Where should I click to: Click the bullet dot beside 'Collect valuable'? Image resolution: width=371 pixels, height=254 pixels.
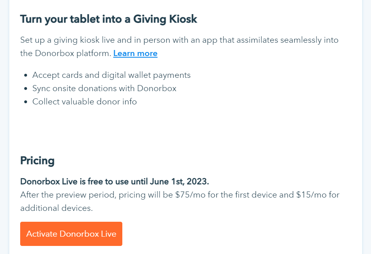tap(25, 102)
